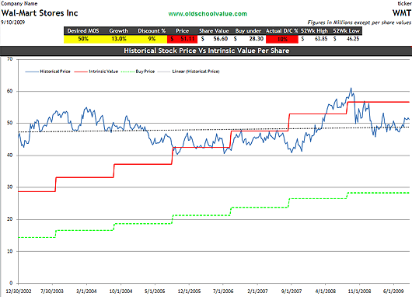The height and width of the screenshot is (297, 412).
Task: Select the Growth column header
Action: 118,31
